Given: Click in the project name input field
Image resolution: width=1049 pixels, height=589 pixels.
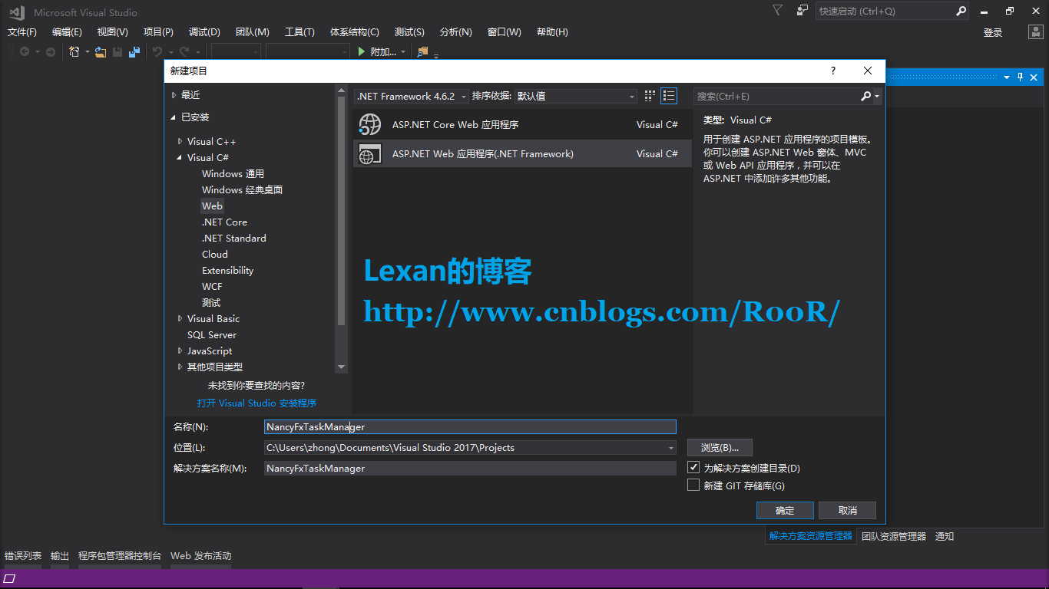Looking at the screenshot, I should pyautogui.click(x=470, y=427).
